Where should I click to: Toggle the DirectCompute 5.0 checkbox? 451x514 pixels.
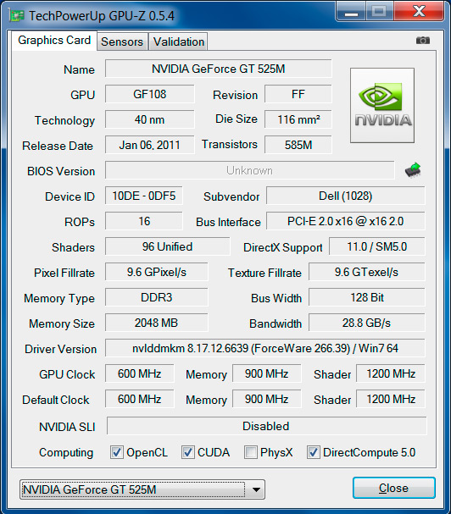point(314,452)
